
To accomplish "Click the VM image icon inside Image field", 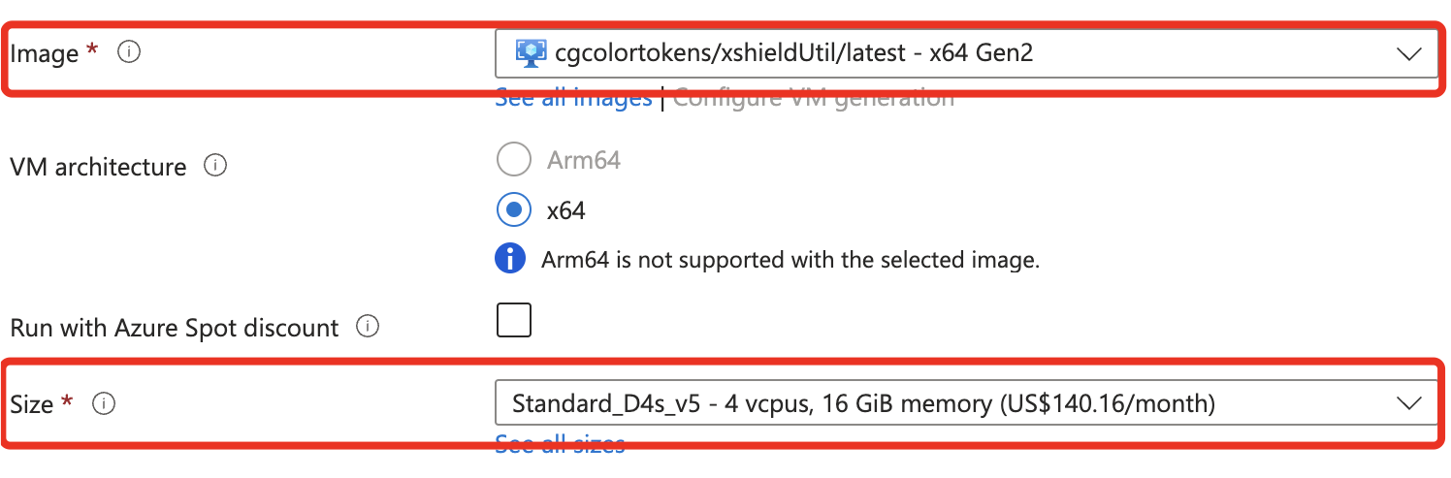I will [531, 53].
